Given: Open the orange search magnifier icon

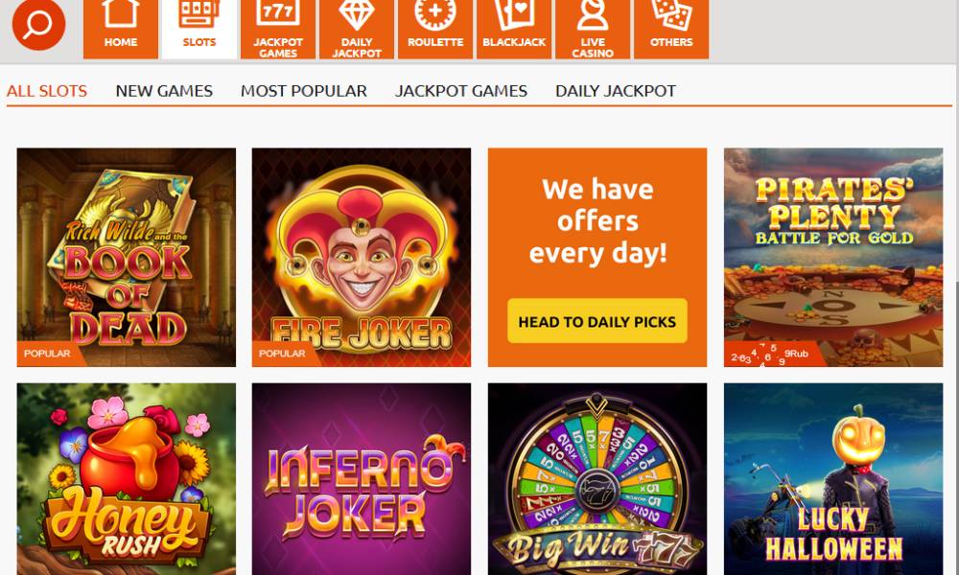Looking at the screenshot, I should coord(38,25).
